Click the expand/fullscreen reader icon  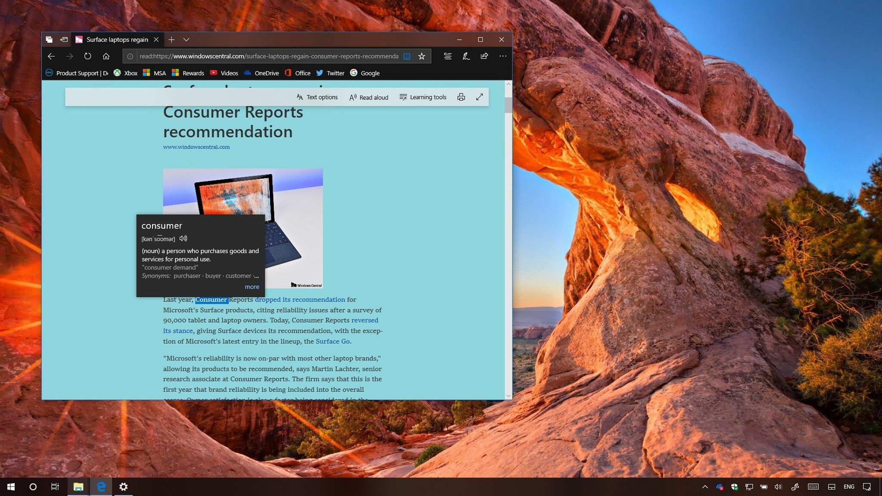click(479, 97)
